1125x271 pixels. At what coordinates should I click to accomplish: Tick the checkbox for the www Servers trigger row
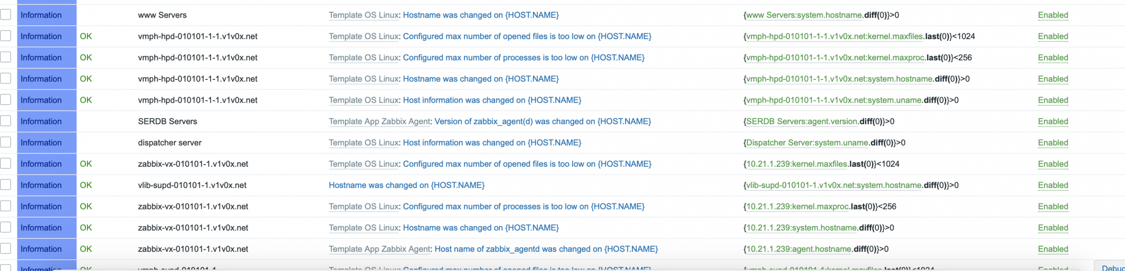(x=6, y=15)
